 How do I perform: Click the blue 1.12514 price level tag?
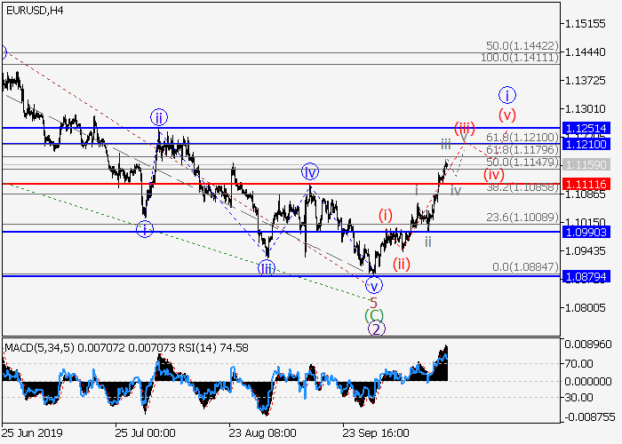589,128
